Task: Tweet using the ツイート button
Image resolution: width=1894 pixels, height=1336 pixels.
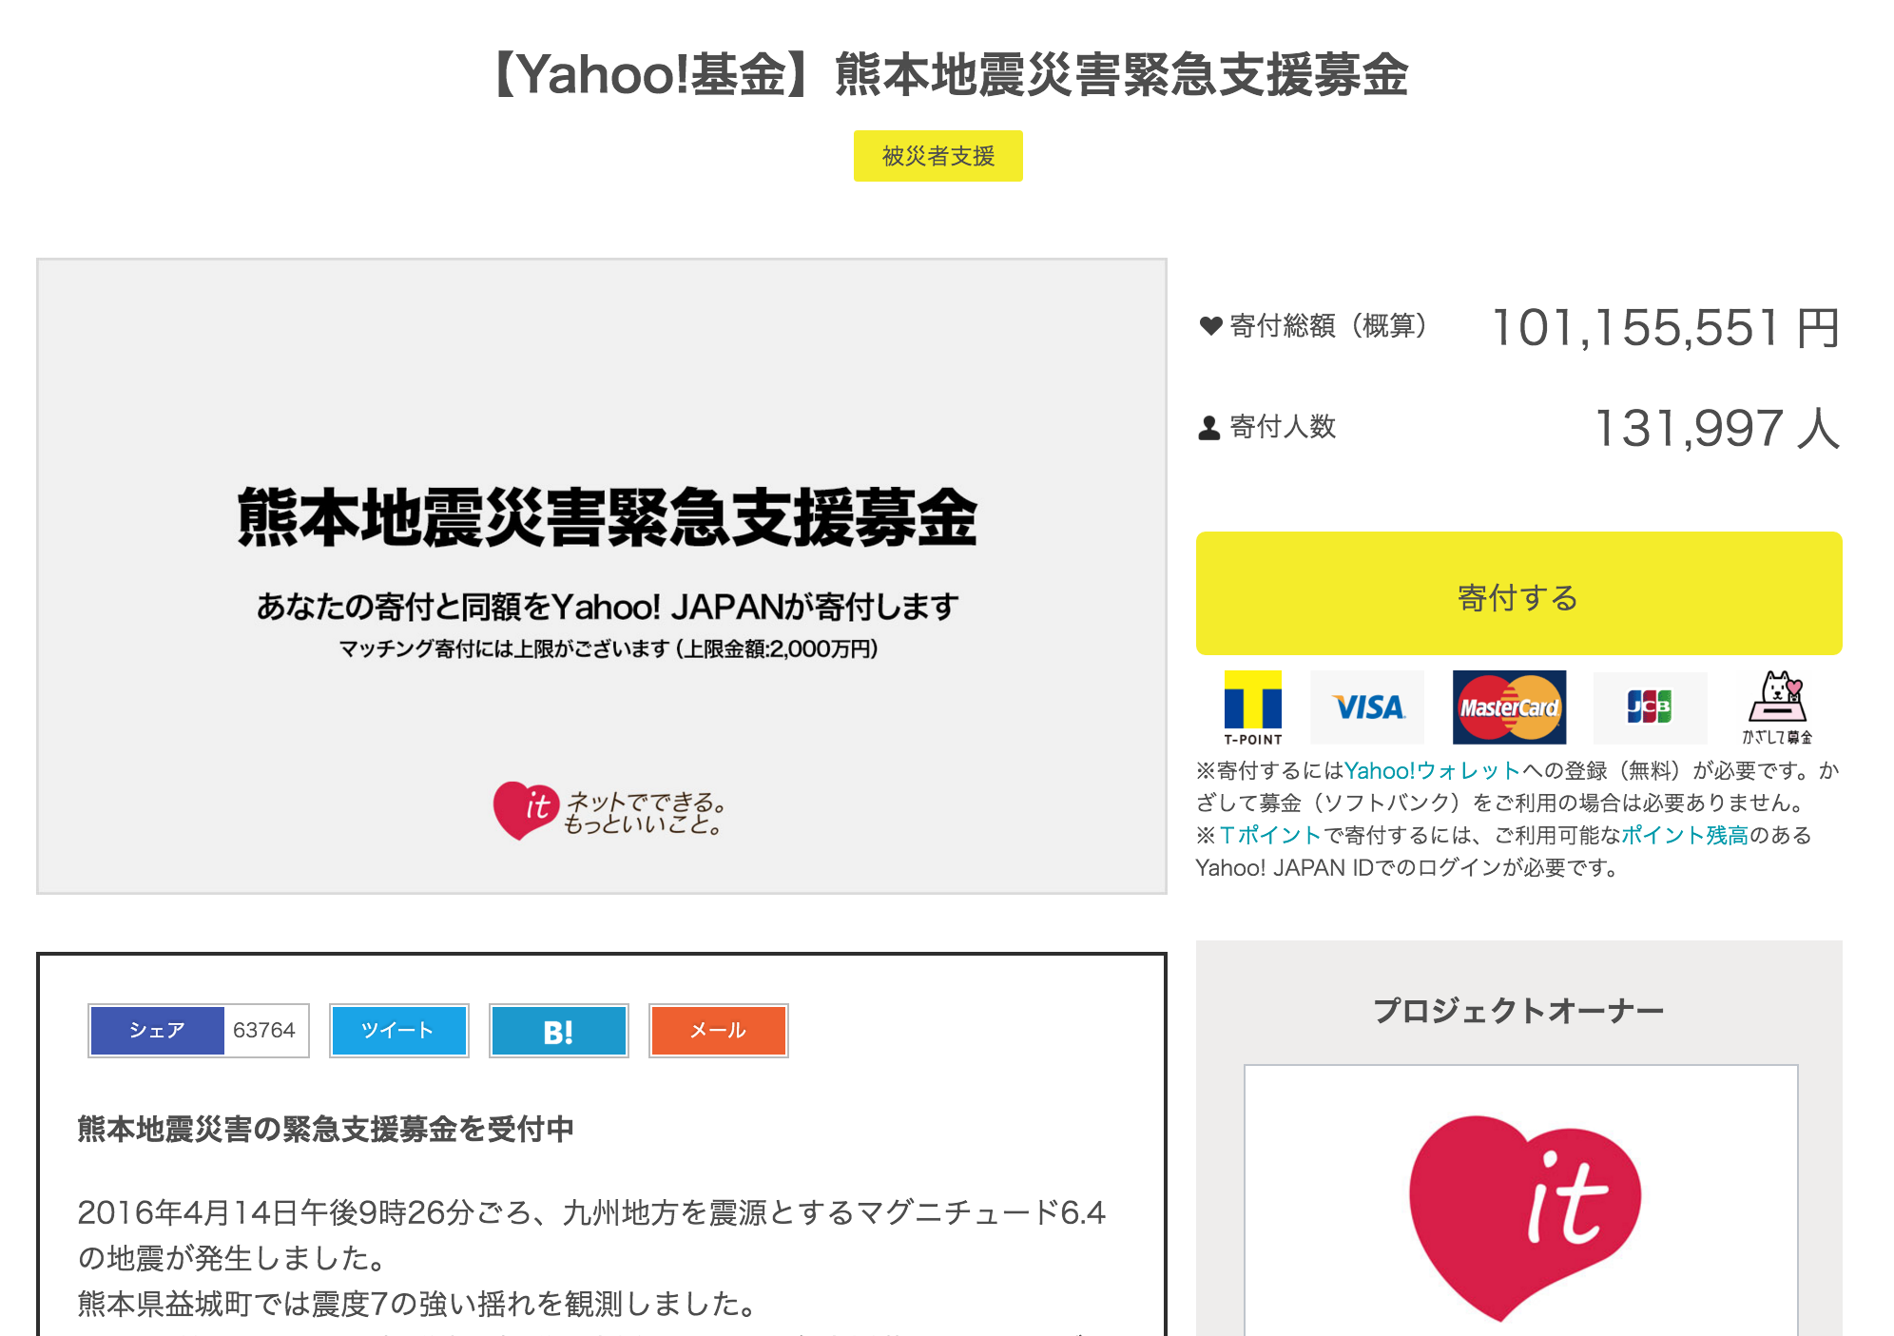Action: click(398, 1031)
